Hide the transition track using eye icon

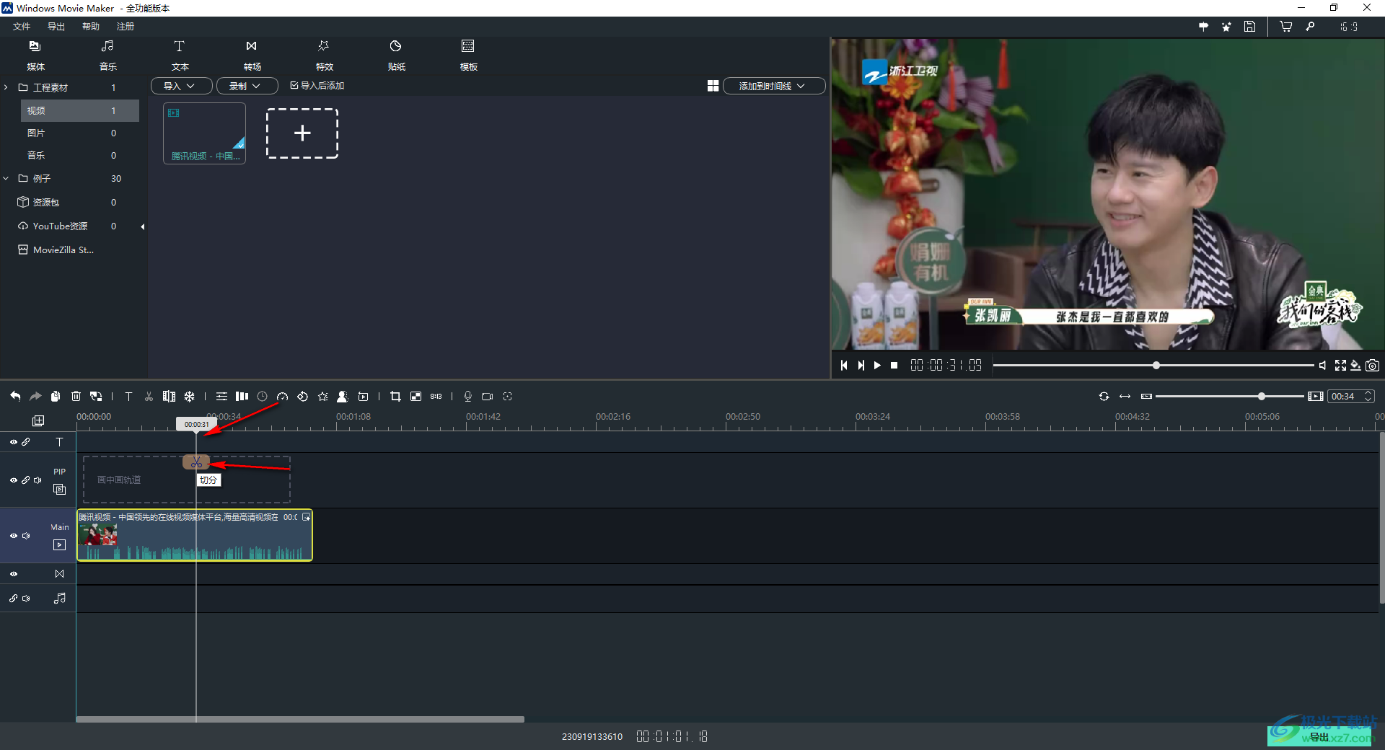coord(13,574)
